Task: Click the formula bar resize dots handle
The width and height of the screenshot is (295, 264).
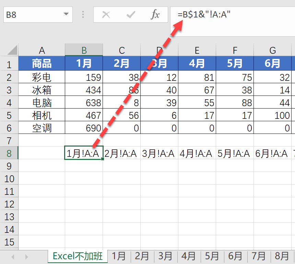Action: (83, 14)
